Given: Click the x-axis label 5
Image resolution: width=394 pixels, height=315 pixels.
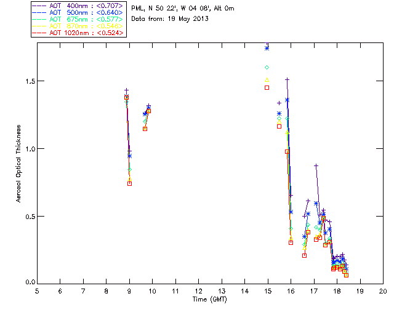Looking at the screenshot, I should tap(37, 291).
